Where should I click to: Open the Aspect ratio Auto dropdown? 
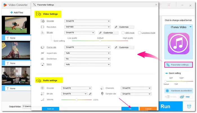87,53
